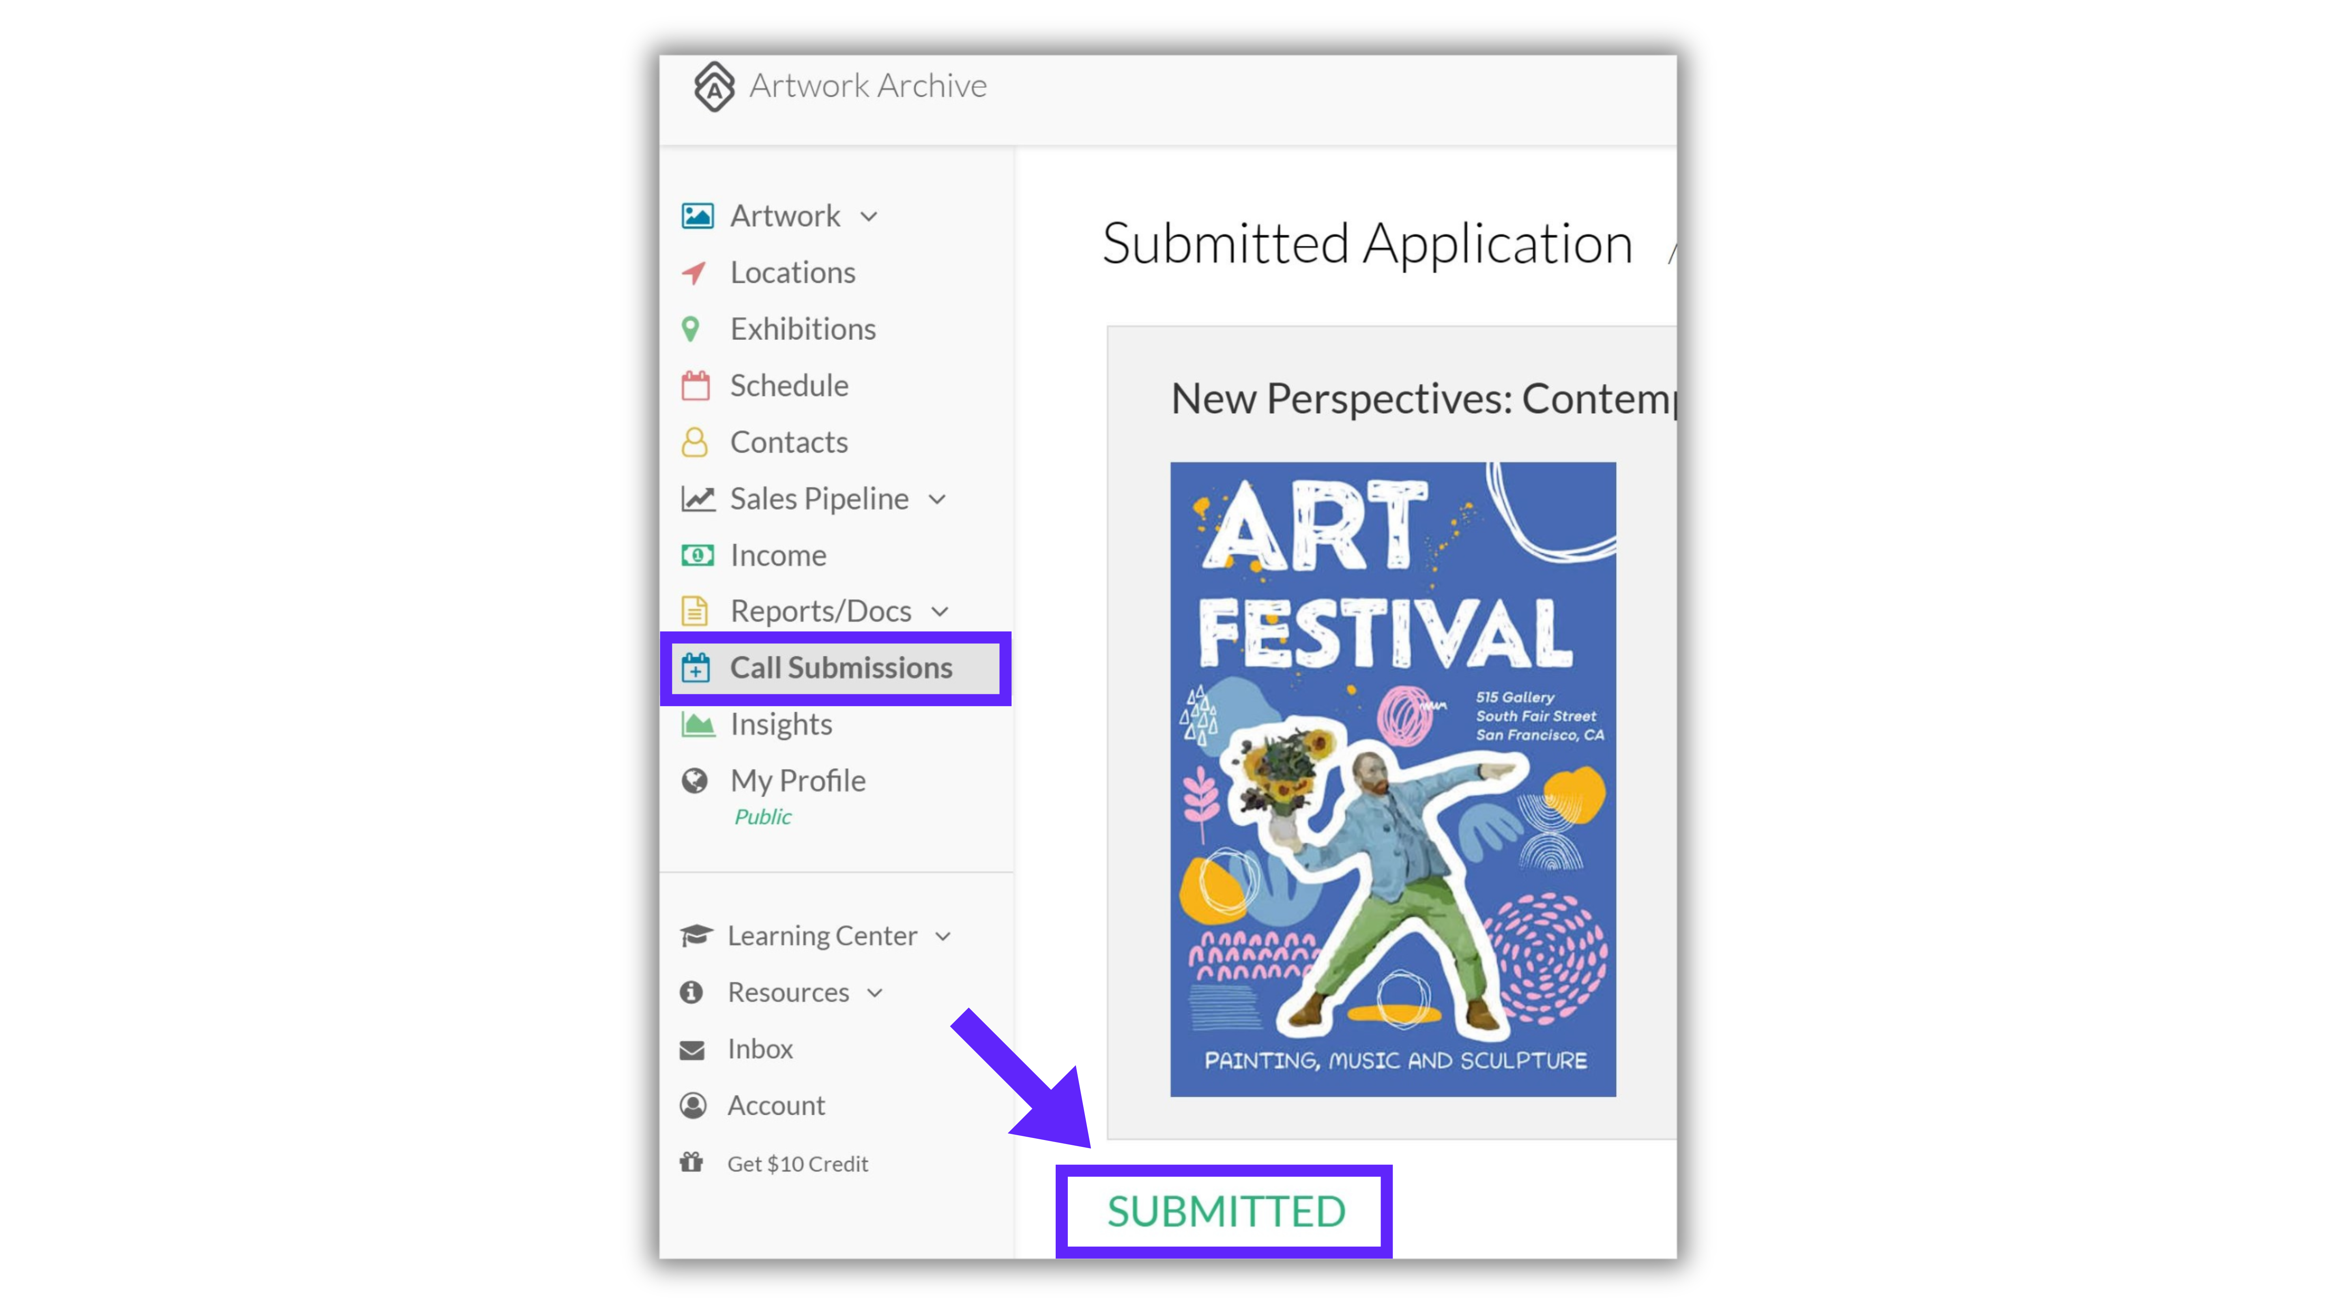This screenshot has height=1314, width=2336.
Task: Open the Account settings link
Action: (776, 1106)
